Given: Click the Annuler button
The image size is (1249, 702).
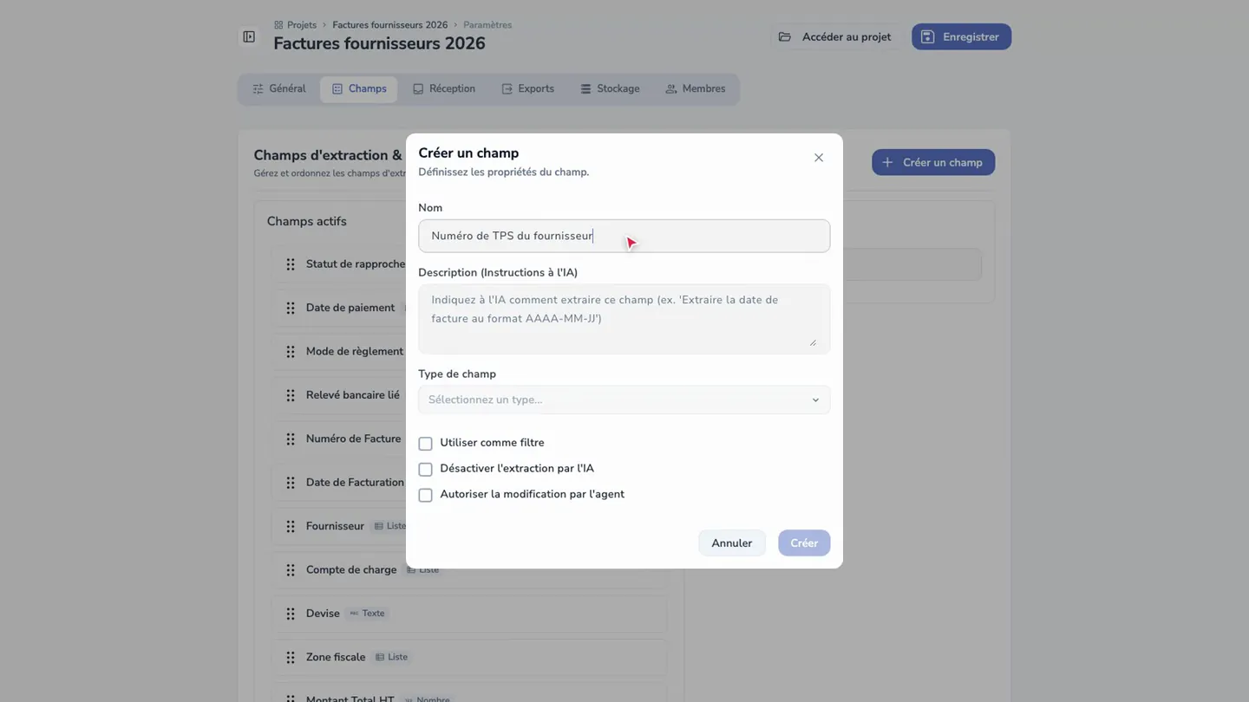Looking at the screenshot, I should pyautogui.click(x=732, y=543).
